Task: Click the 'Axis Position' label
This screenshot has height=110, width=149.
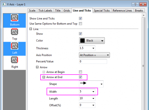Action: click(x=44, y=55)
